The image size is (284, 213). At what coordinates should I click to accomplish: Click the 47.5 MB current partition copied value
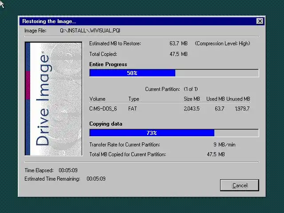pyautogui.click(x=216, y=154)
